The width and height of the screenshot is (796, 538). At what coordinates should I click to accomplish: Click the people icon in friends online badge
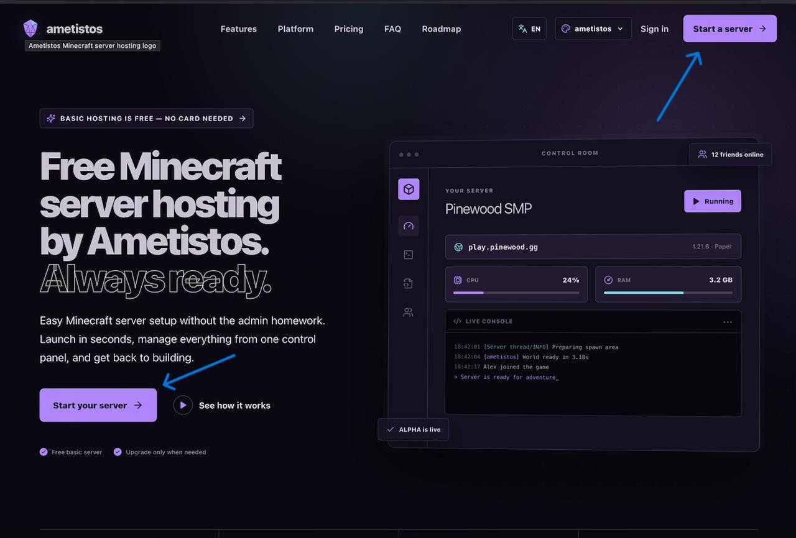tap(702, 155)
